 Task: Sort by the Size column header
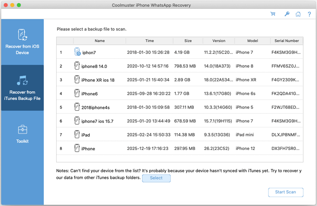click(188, 41)
